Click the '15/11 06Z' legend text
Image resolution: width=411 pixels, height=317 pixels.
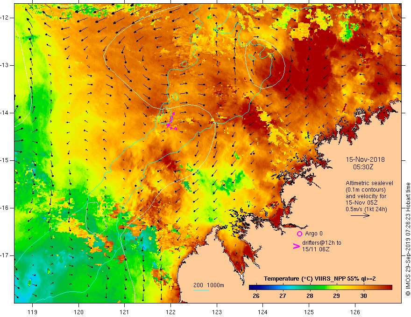[316, 249]
